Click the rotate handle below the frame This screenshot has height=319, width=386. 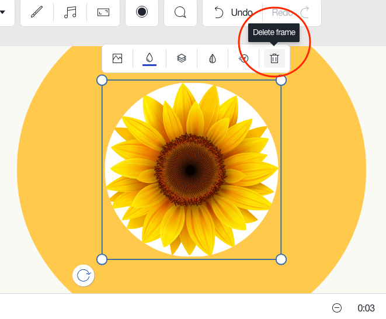point(84,275)
